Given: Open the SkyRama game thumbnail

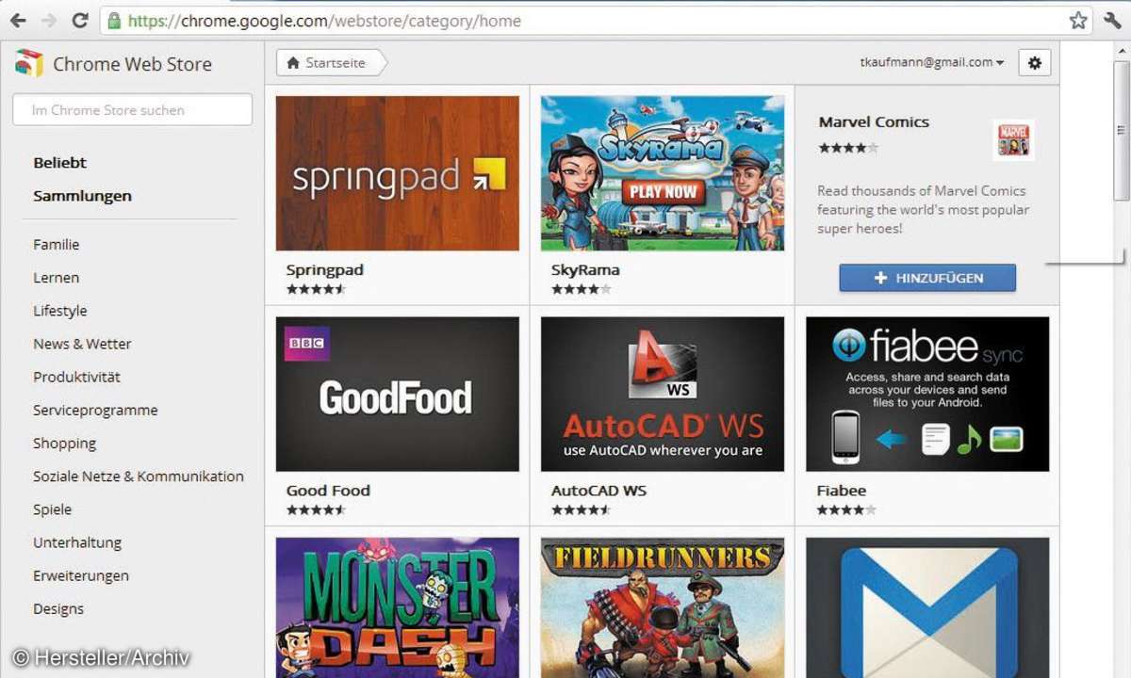Looking at the screenshot, I should pyautogui.click(x=663, y=173).
